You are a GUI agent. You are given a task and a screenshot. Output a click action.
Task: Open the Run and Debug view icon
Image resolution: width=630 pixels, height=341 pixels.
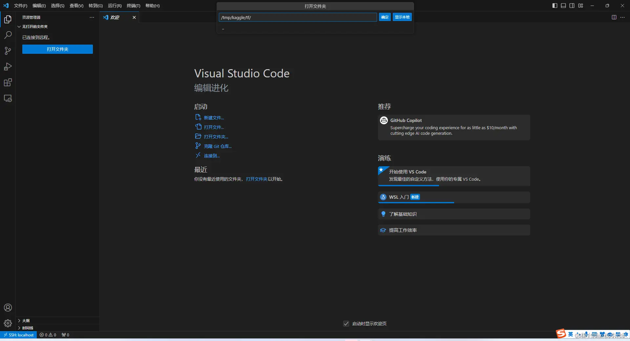pos(8,67)
